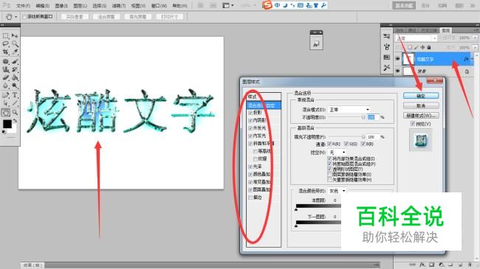Open the brush presets dock icon
The height and width of the screenshot is (269, 480).
click(387, 46)
